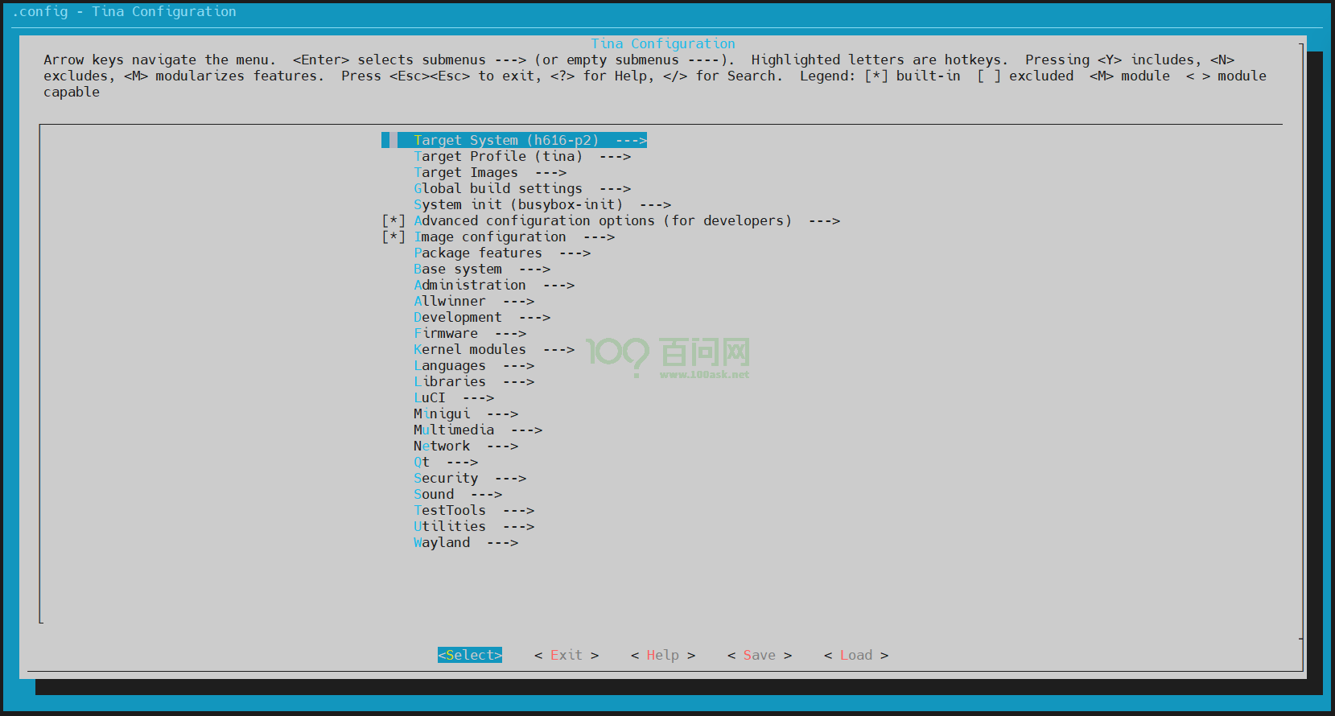Expand System init (busybox-init) entry
This screenshot has height=716, width=1335.
(517, 204)
